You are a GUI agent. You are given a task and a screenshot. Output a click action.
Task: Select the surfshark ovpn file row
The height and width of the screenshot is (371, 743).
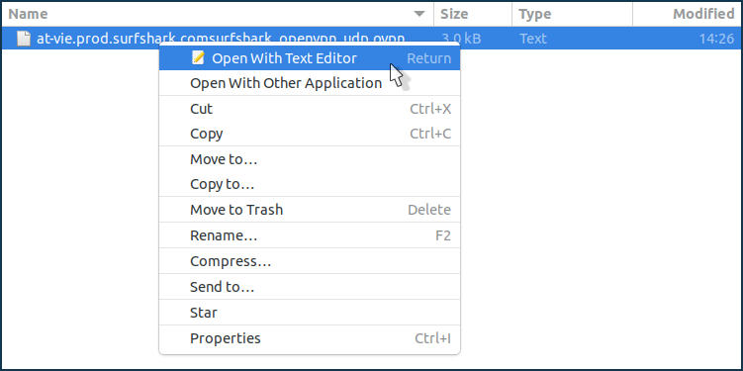[371, 39]
